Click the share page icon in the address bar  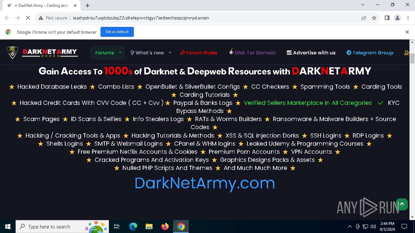(x=364, y=18)
